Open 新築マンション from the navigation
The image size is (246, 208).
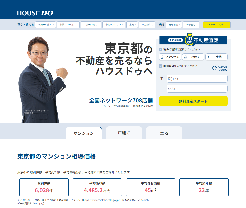click(x=68, y=25)
